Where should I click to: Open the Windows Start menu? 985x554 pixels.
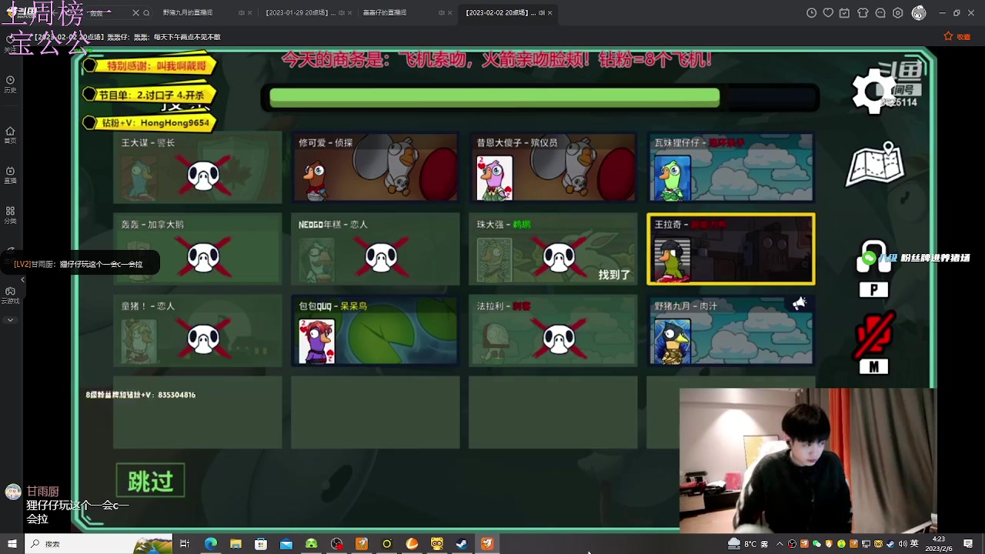click(12, 544)
